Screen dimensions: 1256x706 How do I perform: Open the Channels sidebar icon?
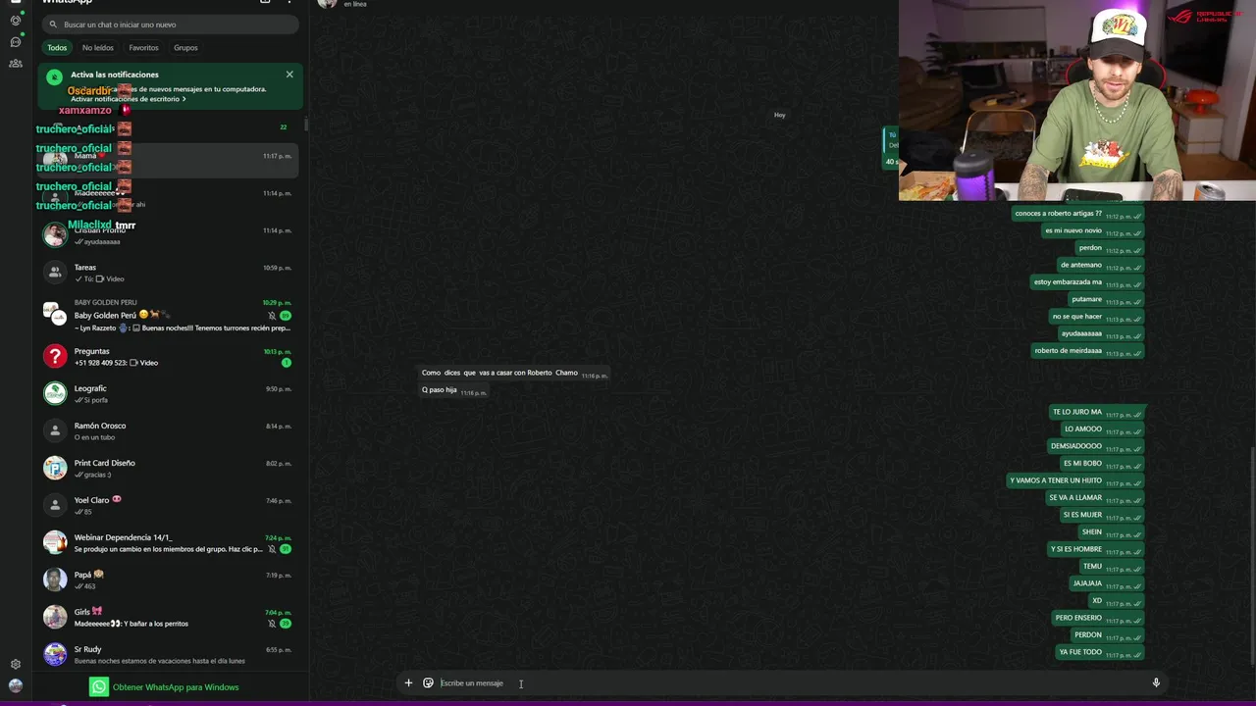[16, 42]
